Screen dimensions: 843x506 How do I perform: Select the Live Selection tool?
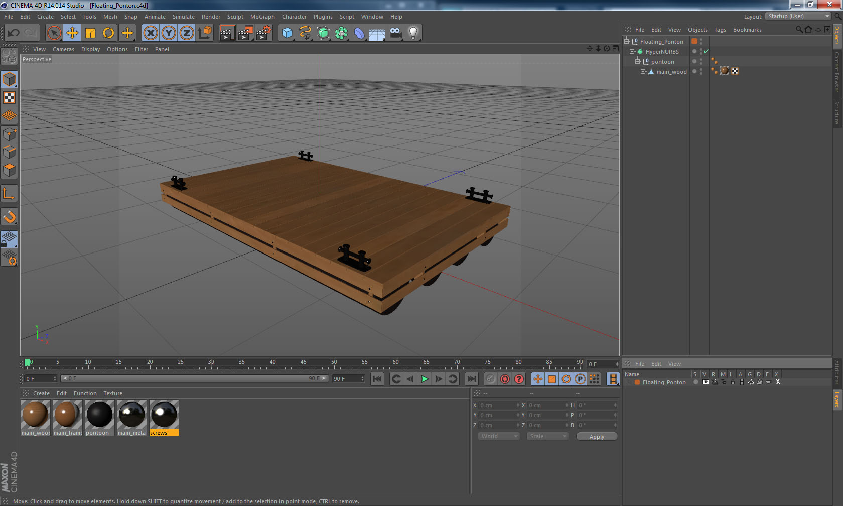tap(54, 33)
